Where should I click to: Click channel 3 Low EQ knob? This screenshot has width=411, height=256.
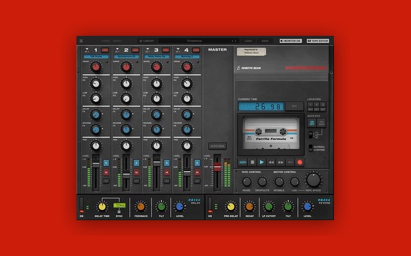coord(157,99)
